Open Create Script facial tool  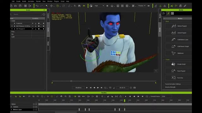click(x=178, y=64)
